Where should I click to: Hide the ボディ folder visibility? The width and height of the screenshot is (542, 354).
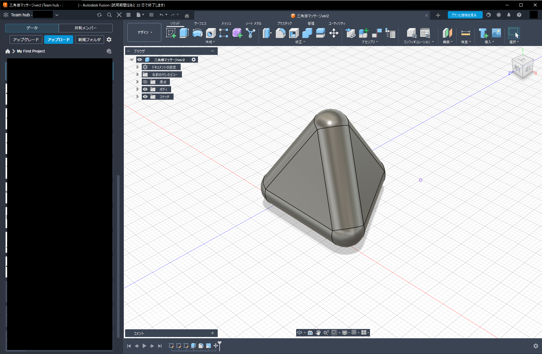click(x=145, y=89)
